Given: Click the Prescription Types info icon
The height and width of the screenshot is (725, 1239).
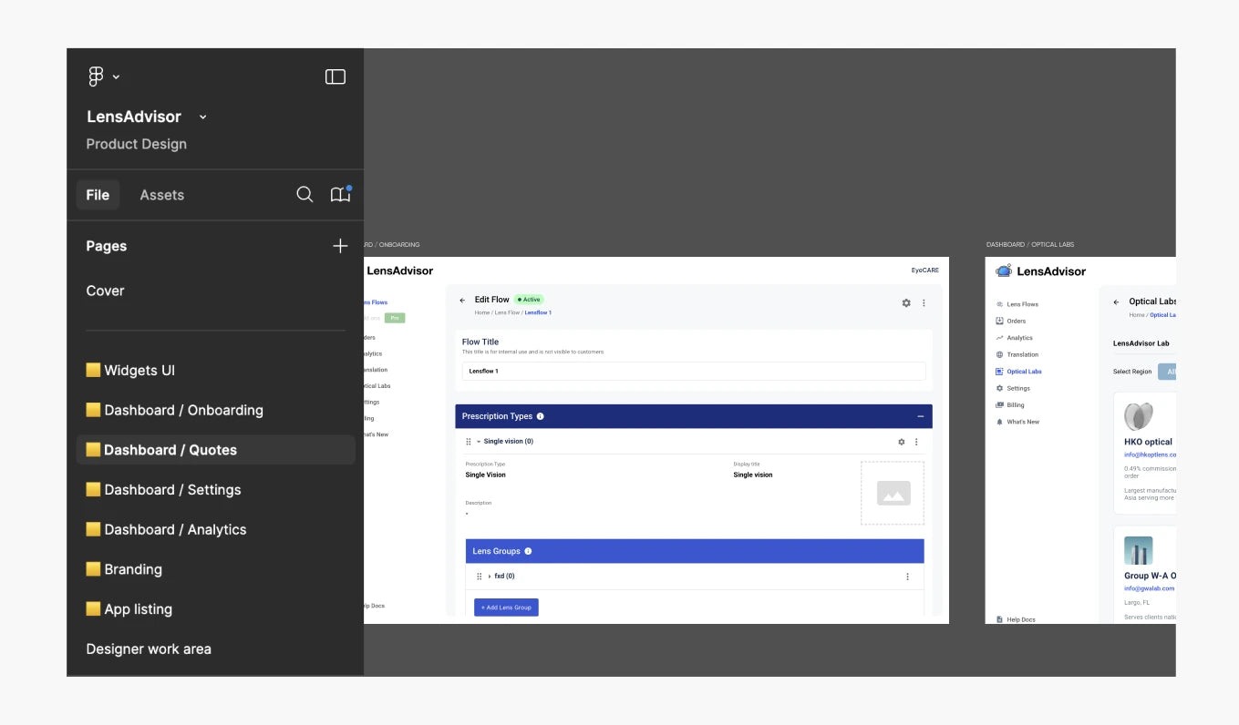Looking at the screenshot, I should (541, 416).
